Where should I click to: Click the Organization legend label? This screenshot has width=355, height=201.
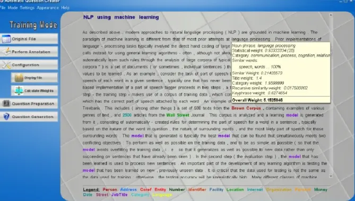pos(279,189)
